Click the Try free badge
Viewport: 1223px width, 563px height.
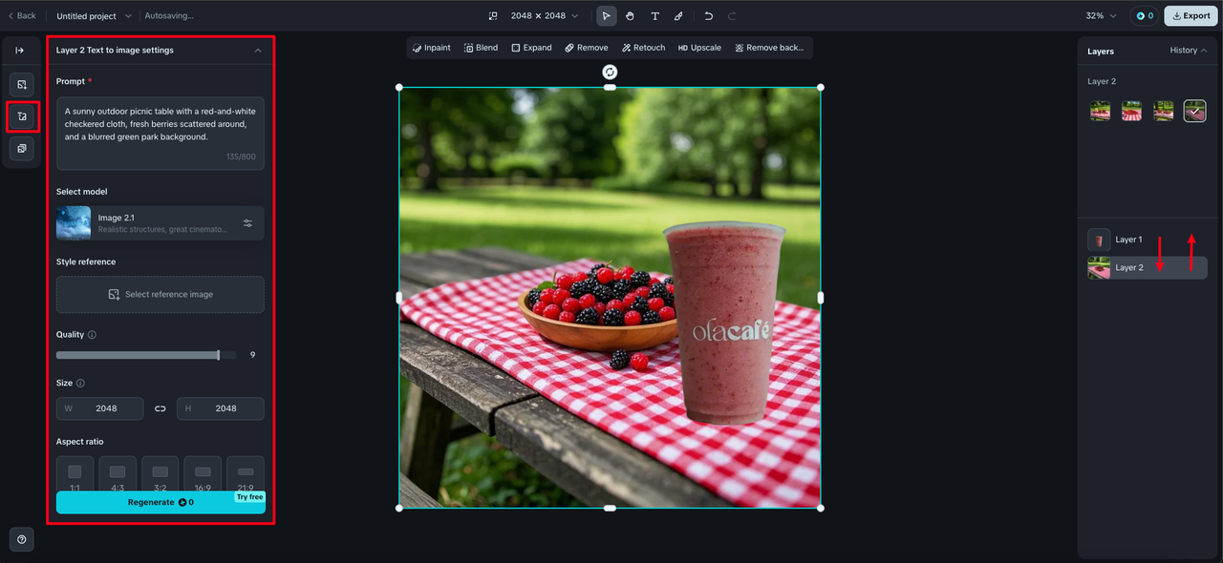click(x=249, y=497)
